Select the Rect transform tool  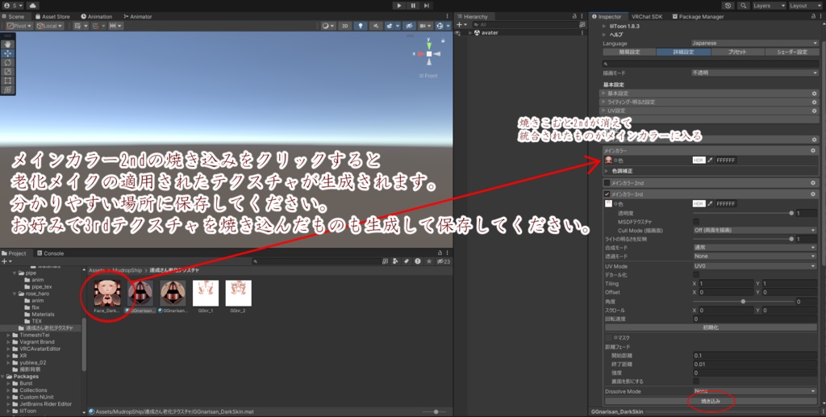click(7, 81)
